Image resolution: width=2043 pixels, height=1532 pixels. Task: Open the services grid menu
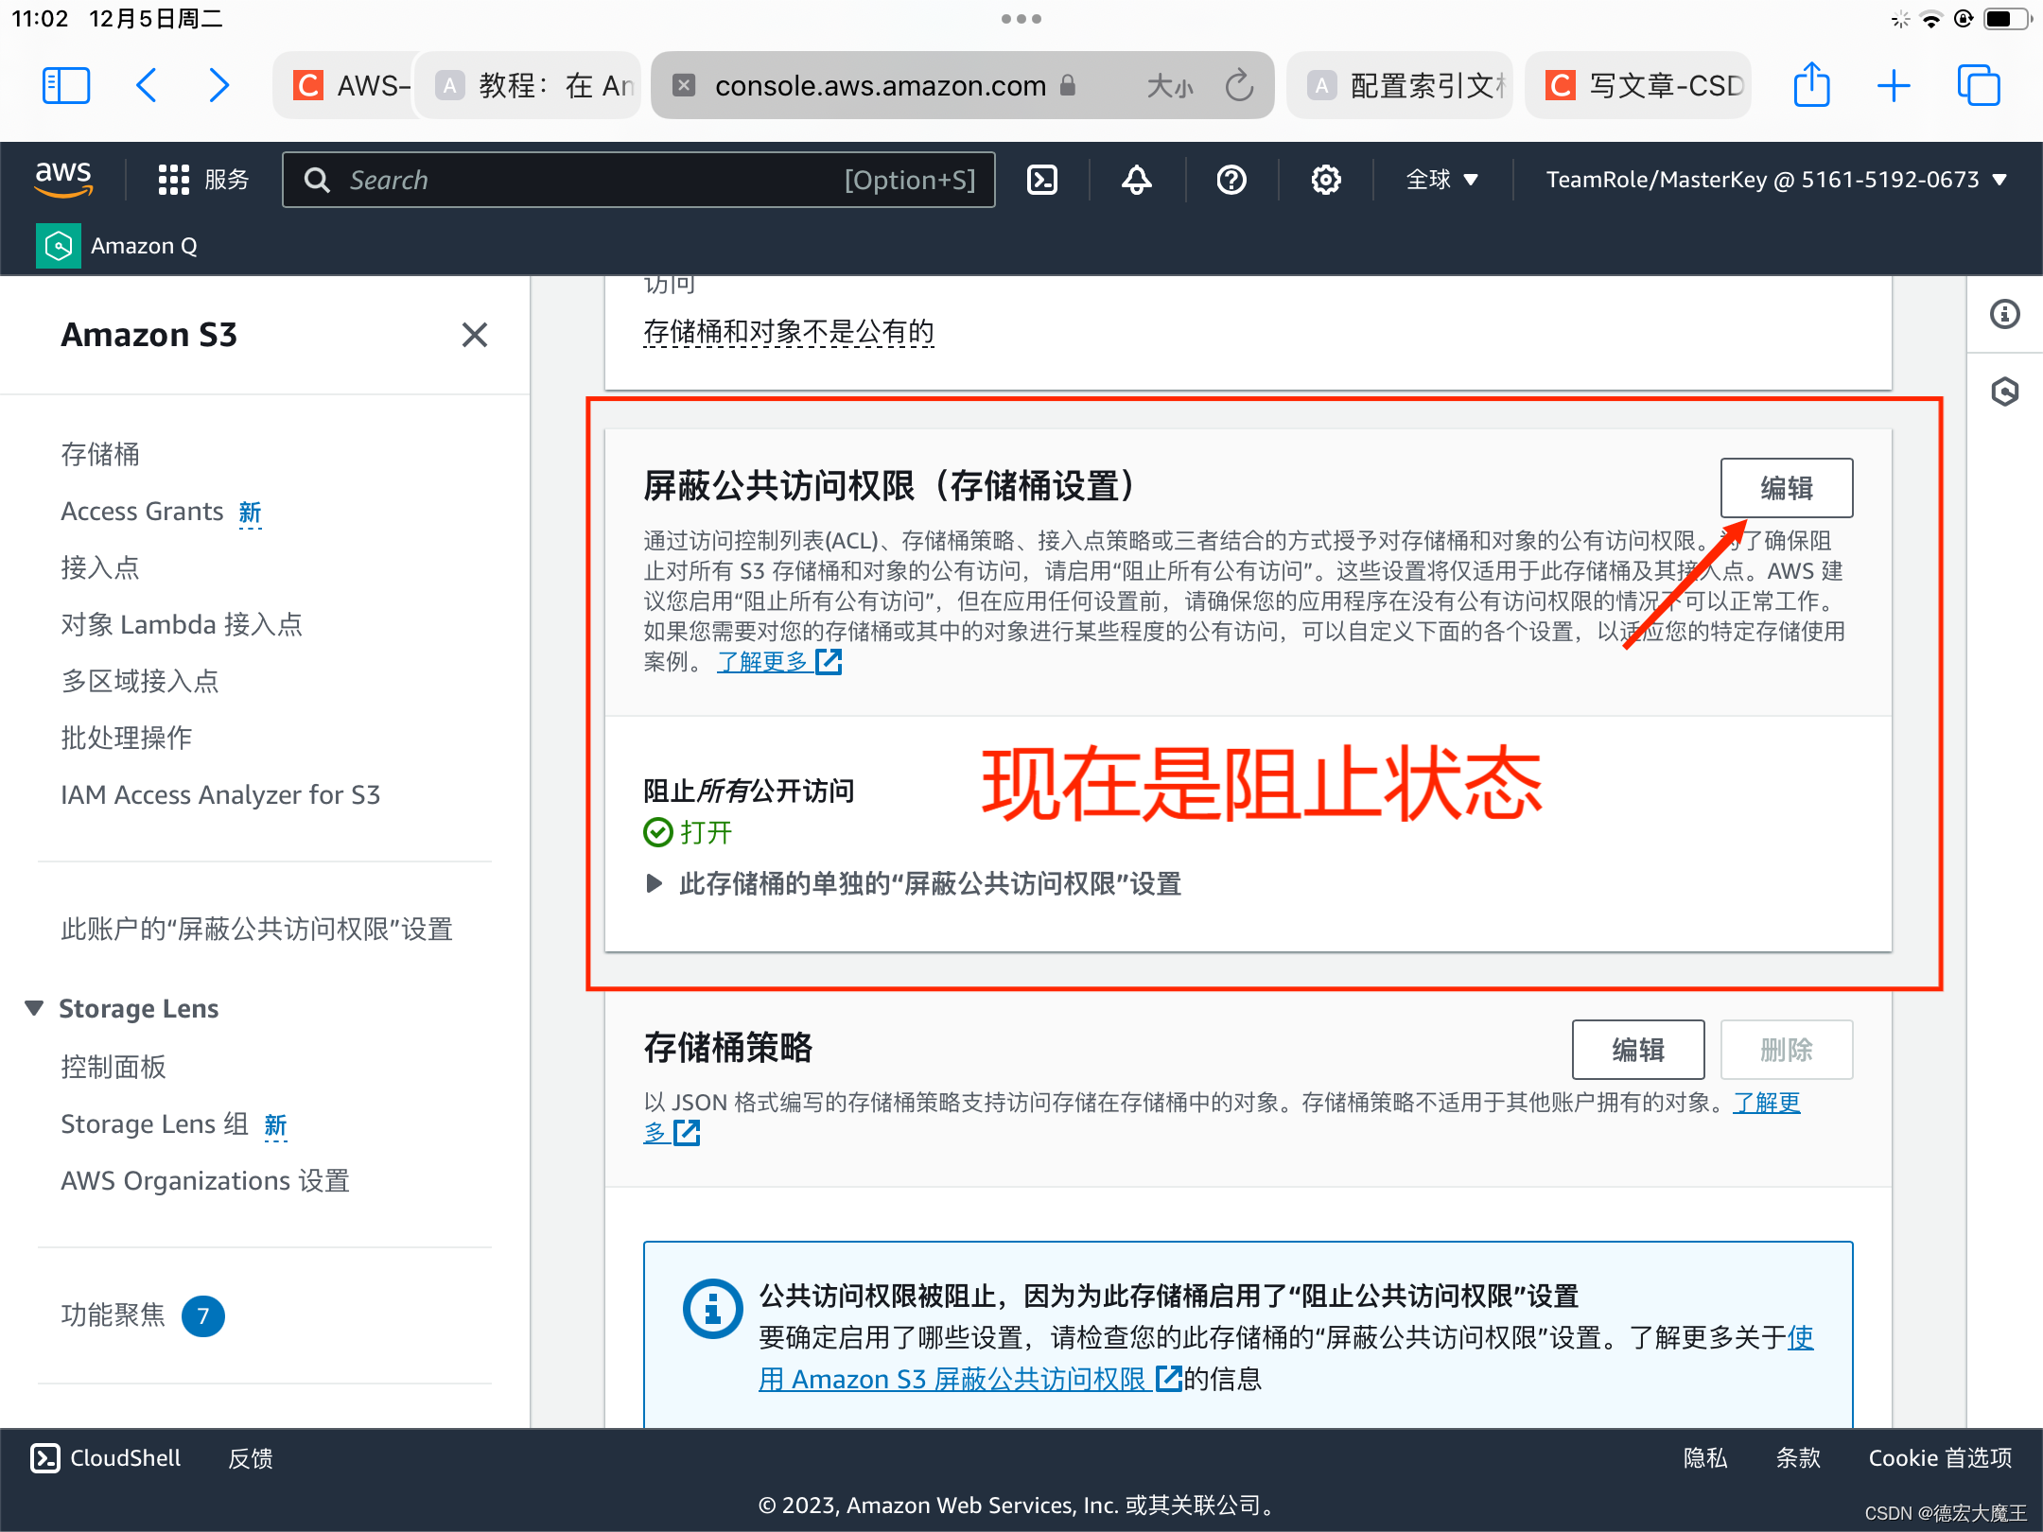174,180
